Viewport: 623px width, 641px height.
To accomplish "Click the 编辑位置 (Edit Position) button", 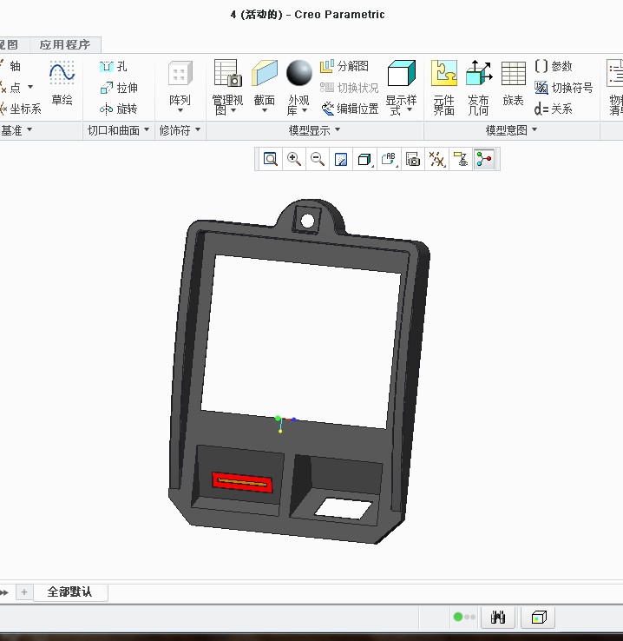I will [350, 109].
